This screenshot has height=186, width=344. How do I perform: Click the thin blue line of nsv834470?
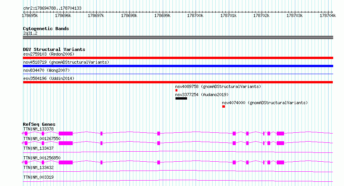178,74
